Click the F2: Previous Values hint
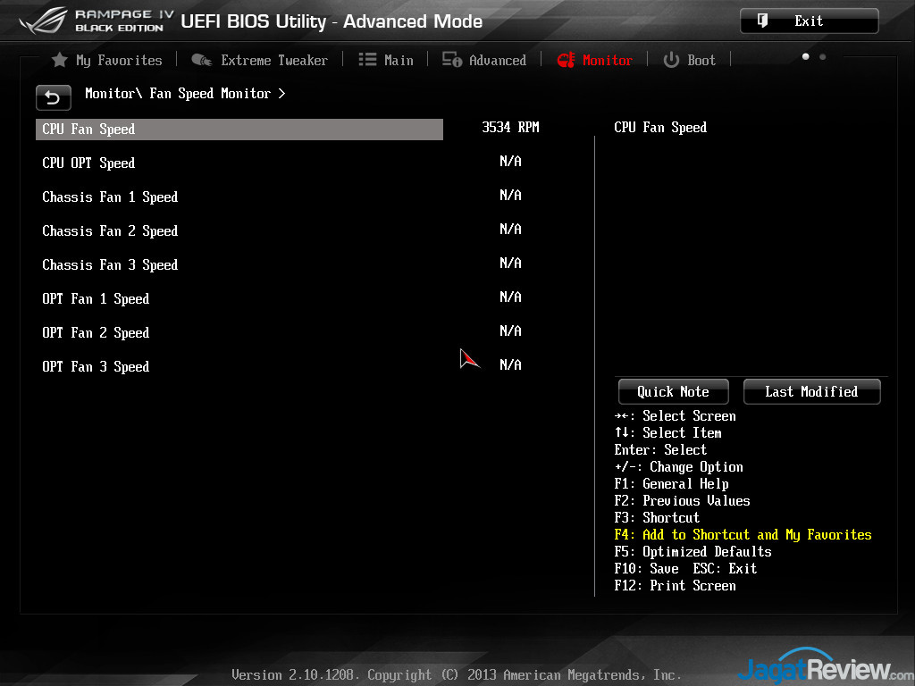915x686 pixels. 682,500
